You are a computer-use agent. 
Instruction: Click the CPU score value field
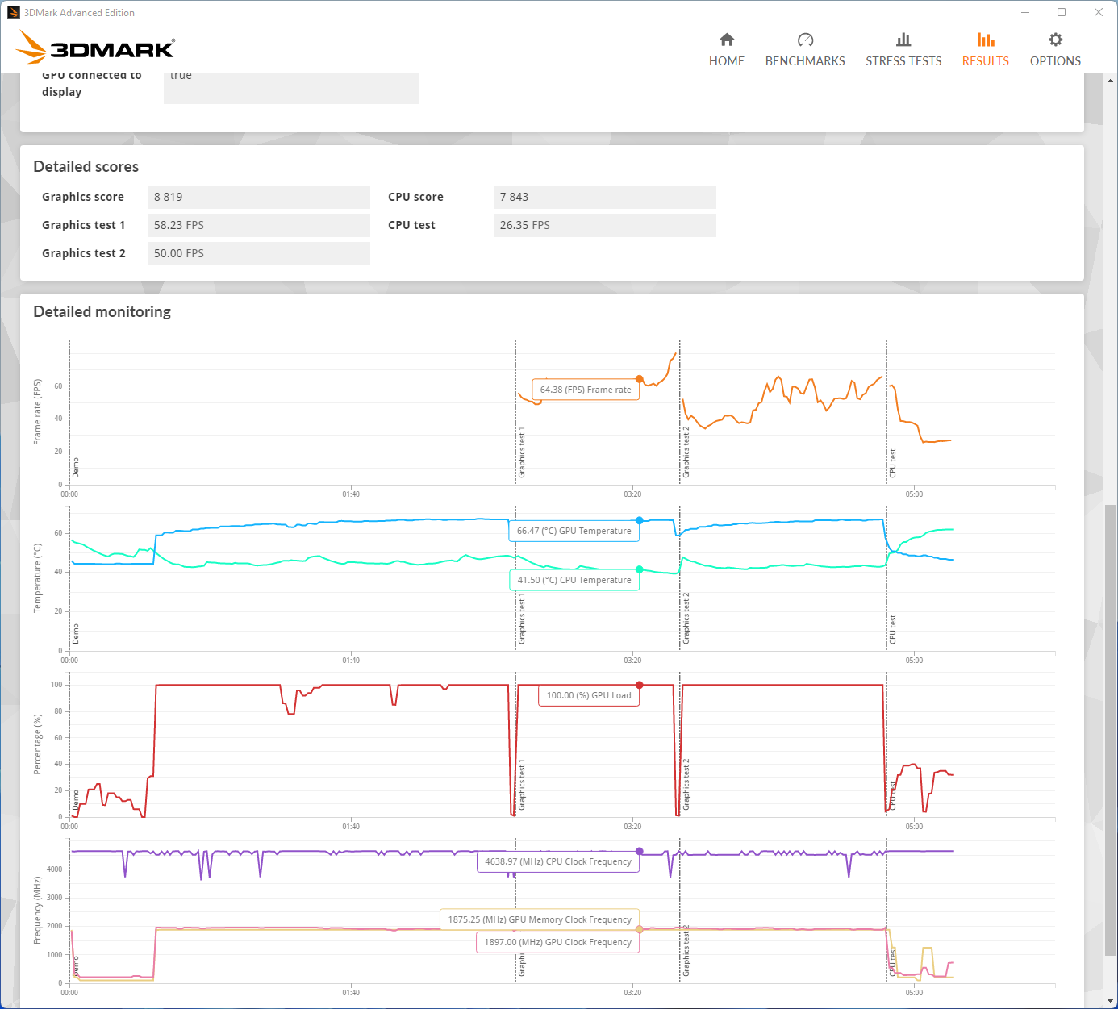tap(604, 197)
